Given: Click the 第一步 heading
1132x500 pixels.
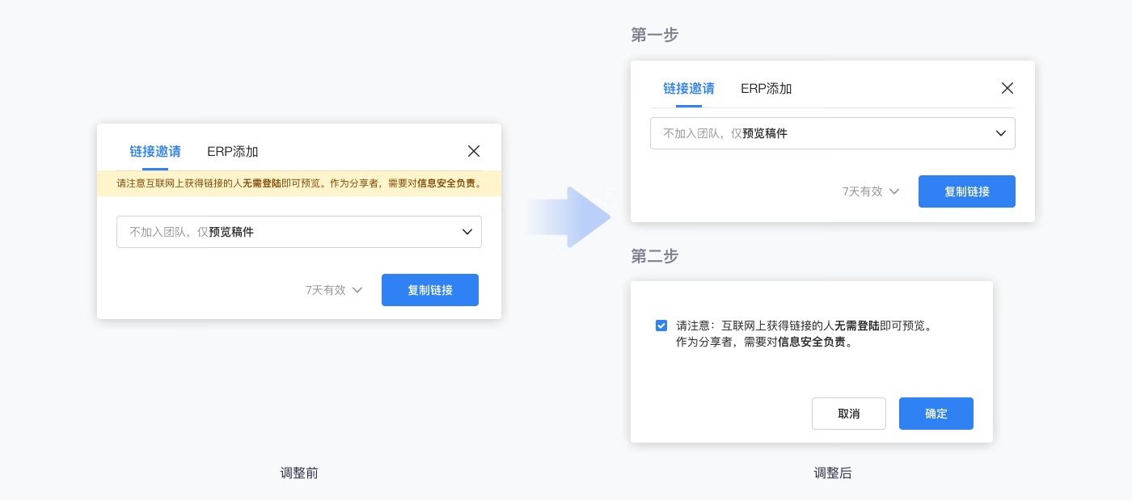Looking at the screenshot, I should (654, 35).
